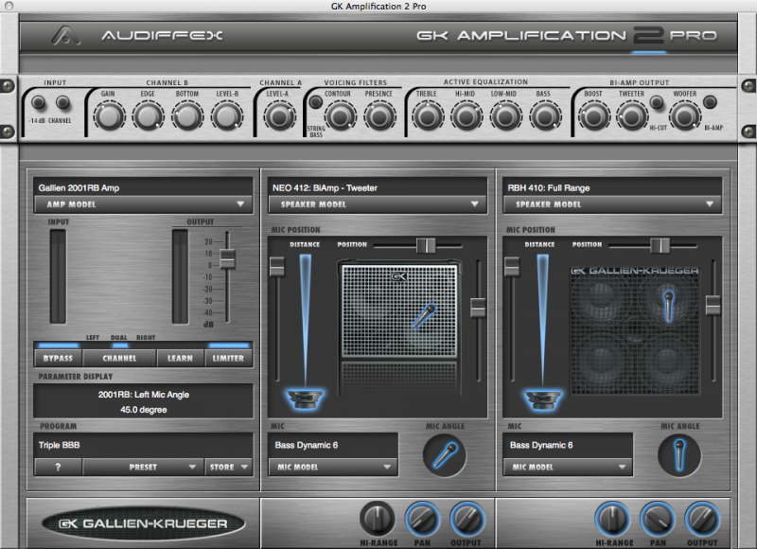This screenshot has width=757, height=549.
Task: Click the Gain knob in Channel B
Action: coord(109,116)
